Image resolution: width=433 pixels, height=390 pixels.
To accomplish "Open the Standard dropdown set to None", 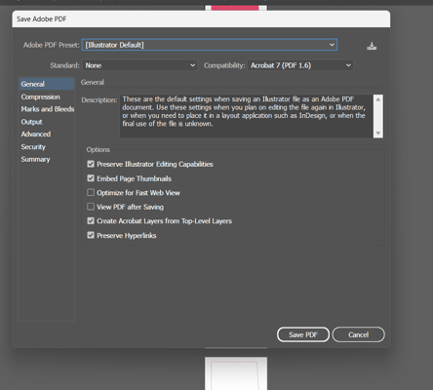I will coord(139,65).
